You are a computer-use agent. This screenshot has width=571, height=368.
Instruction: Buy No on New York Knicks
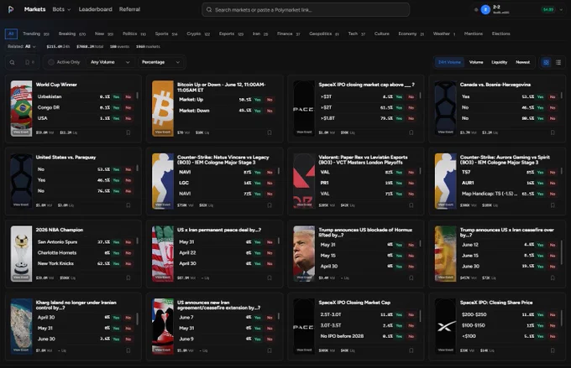tap(128, 264)
